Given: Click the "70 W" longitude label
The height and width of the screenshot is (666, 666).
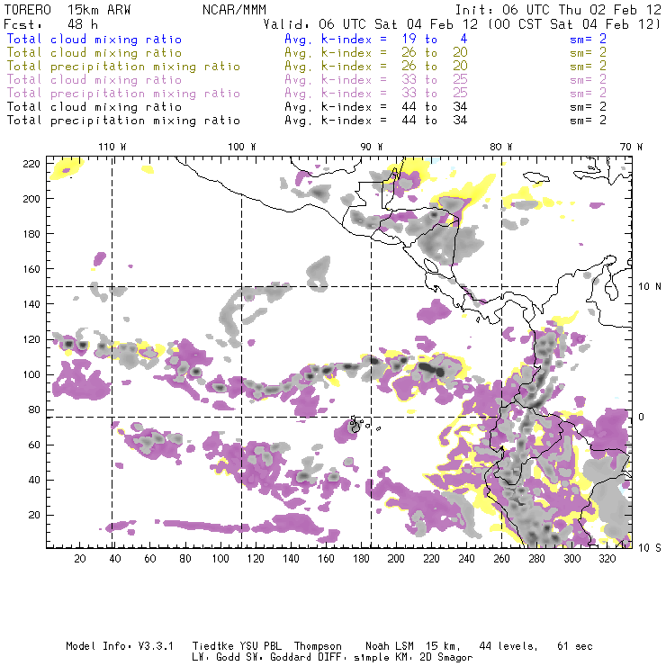Looking at the screenshot, I should tap(631, 147).
